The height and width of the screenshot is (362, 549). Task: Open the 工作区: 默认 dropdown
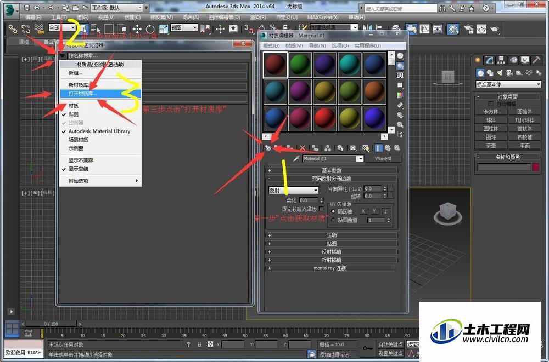[x=117, y=7]
